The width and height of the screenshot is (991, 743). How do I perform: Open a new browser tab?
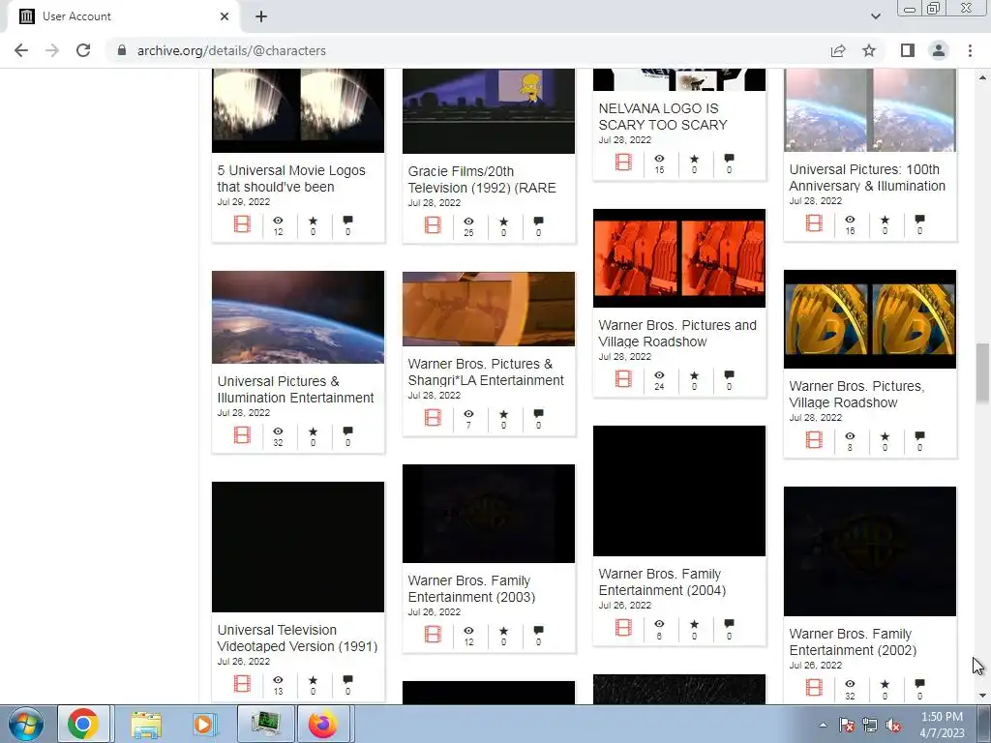261,16
